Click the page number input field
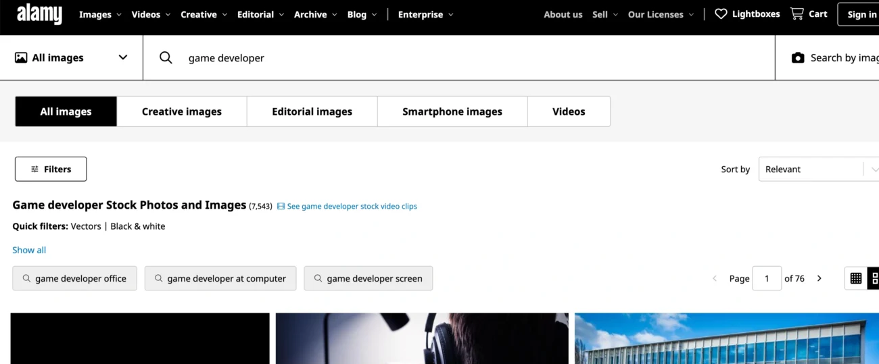 point(766,278)
